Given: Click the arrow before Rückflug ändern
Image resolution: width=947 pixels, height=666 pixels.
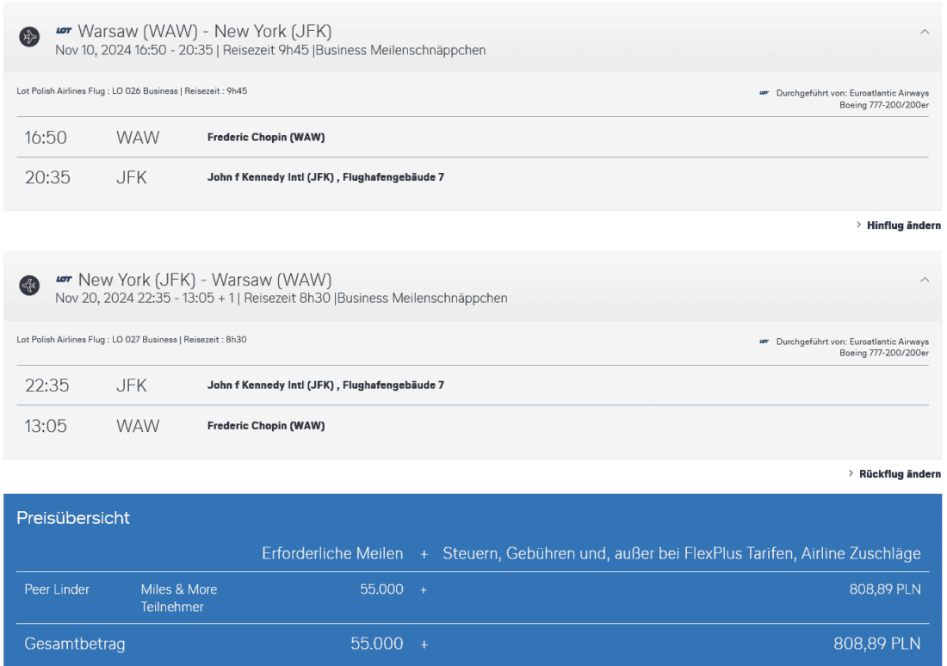Looking at the screenshot, I should (x=851, y=474).
